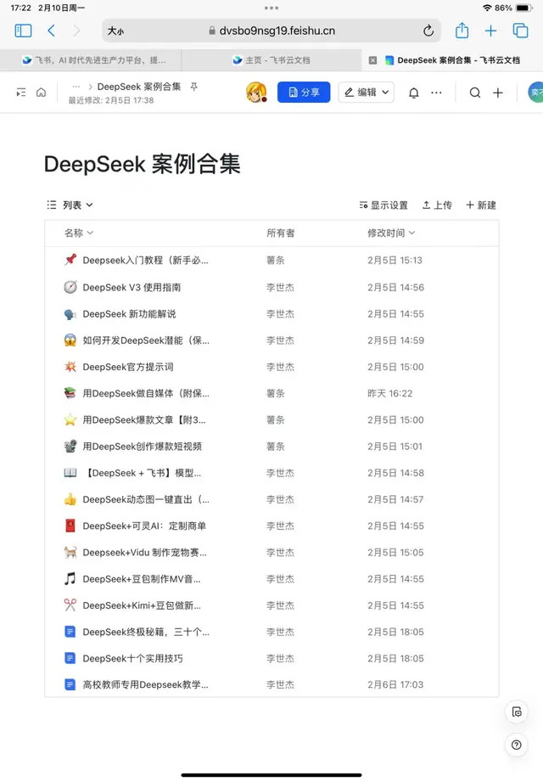Image resolution: width=543 pixels, height=782 pixels.
Task: Open notifications bell icon
Action: tap(413, 93)
